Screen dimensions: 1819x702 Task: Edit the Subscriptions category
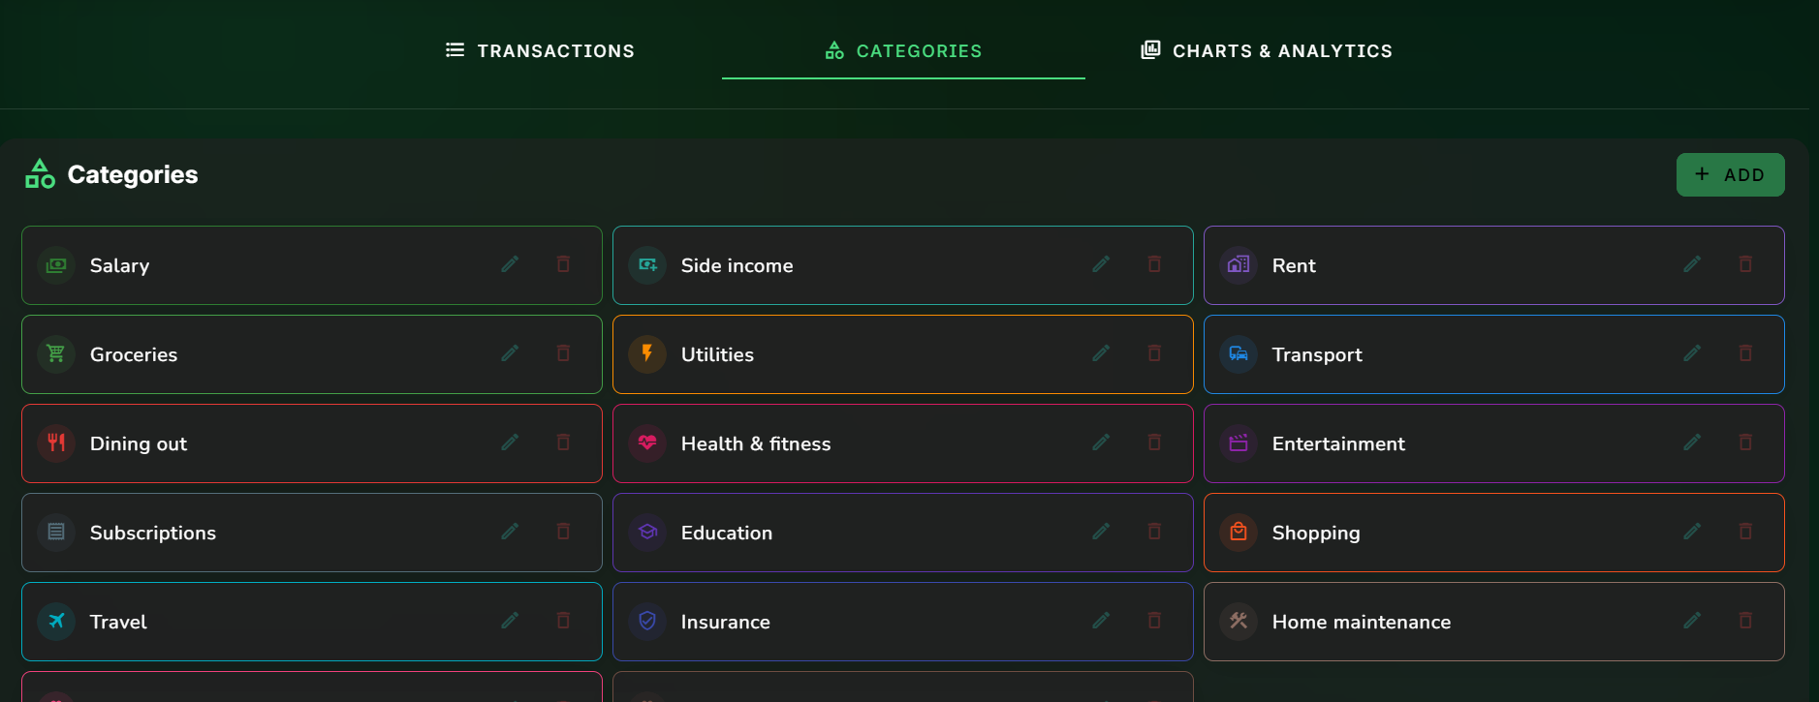click(x=510, y=532)
